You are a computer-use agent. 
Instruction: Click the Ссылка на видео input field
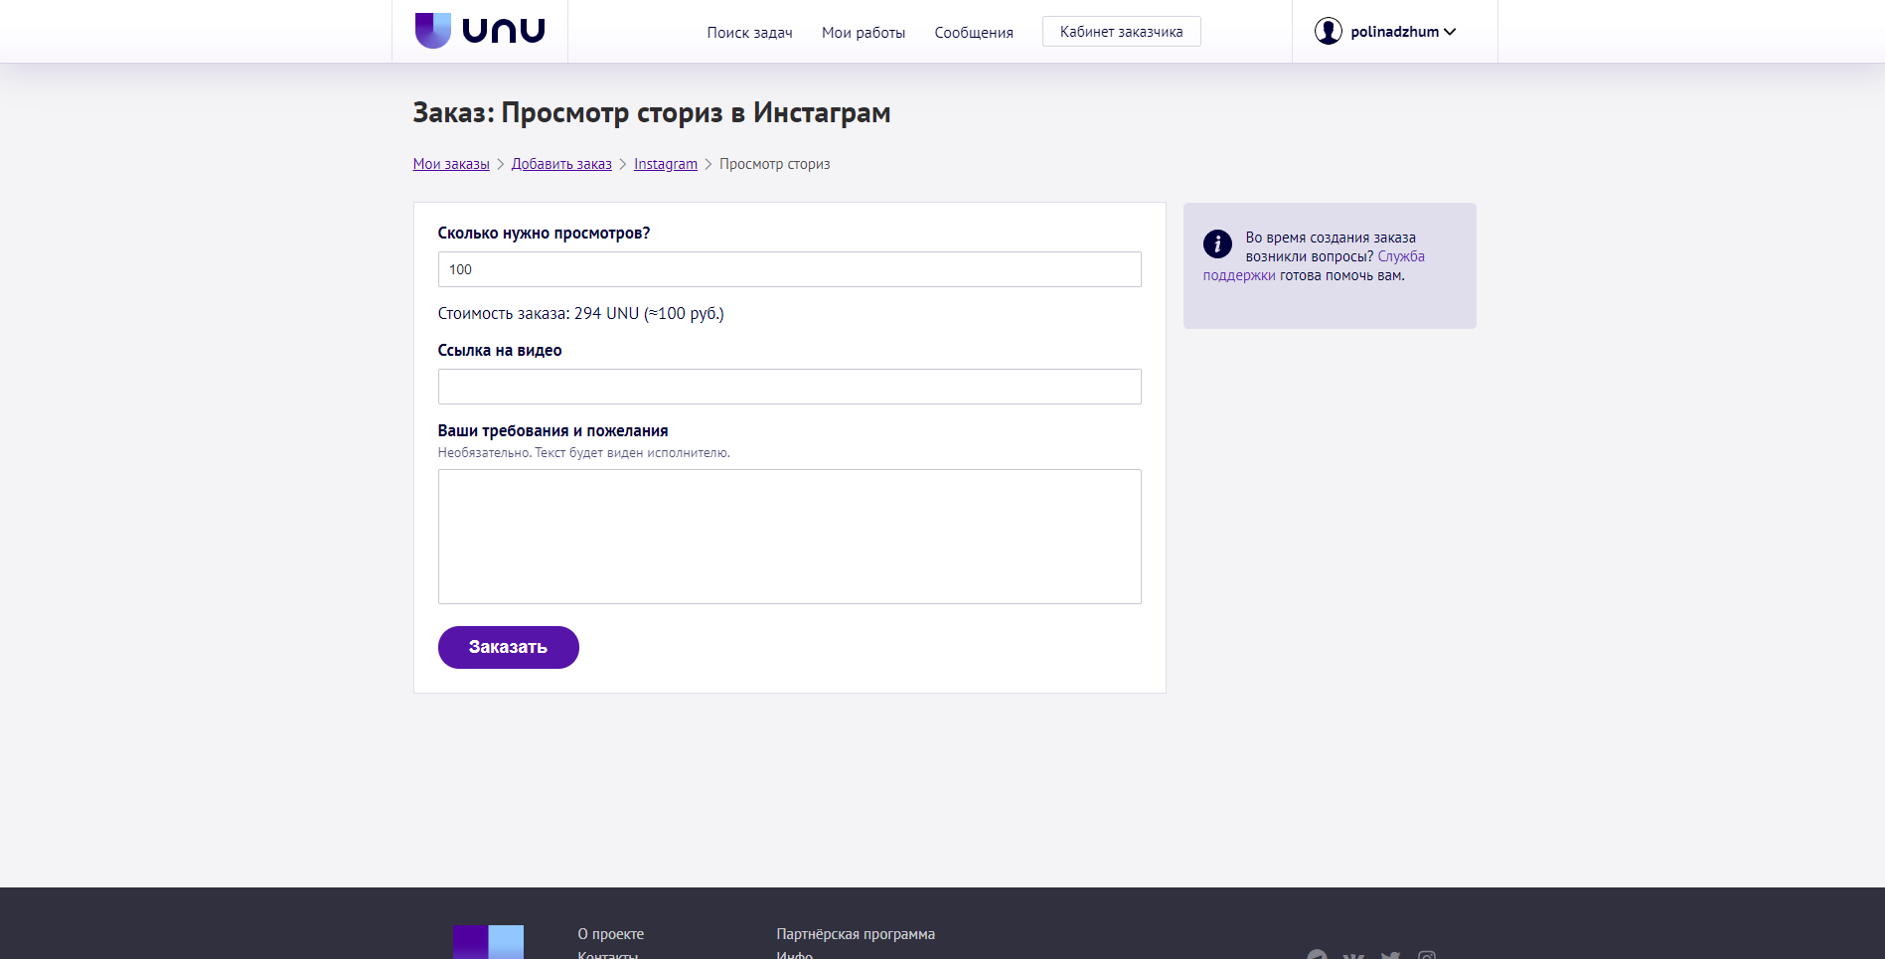point(789,387)
